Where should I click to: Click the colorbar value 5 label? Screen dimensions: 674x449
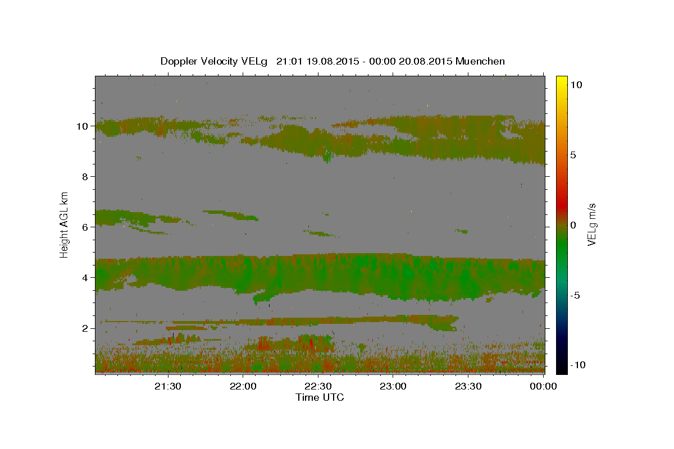pos(573,155)
